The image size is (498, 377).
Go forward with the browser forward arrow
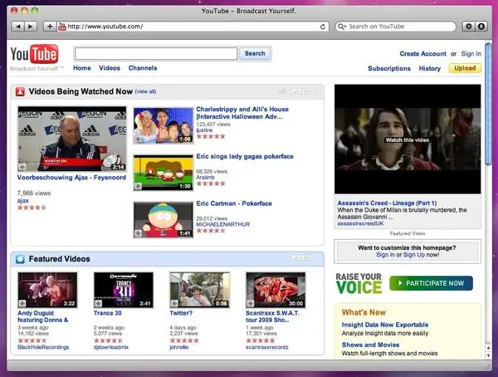click(x=31, y=27)
